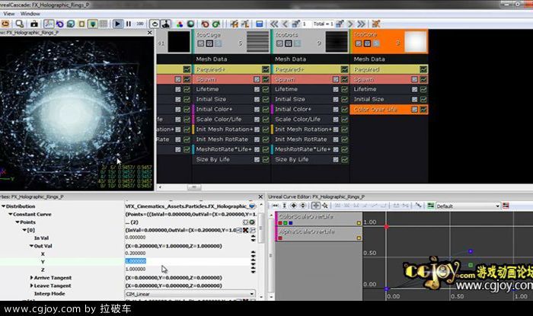Collapse the Constant Curve tree node
Screen dimensions: 533x316
pyautogui.click(x=10, y=214)
